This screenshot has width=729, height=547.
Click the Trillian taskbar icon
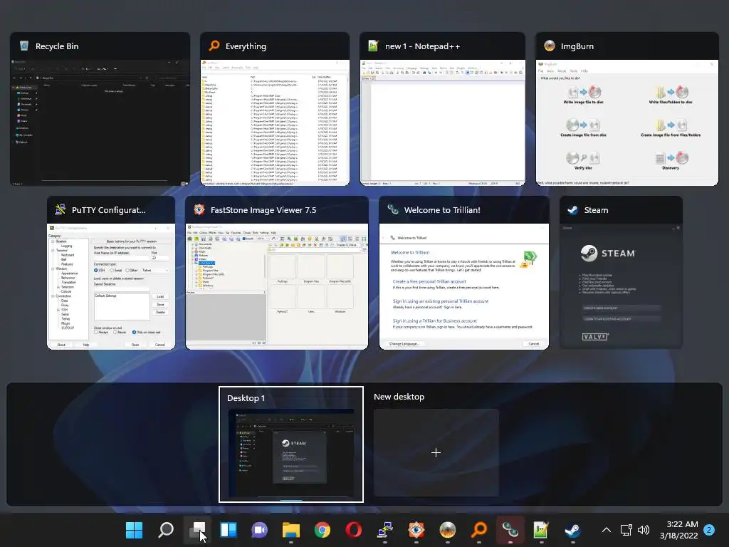pos(510,530)
